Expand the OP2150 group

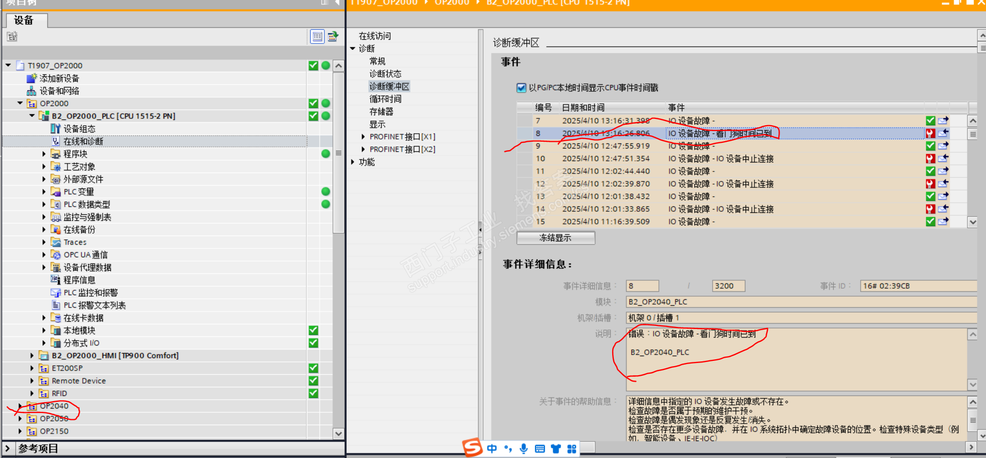20,431
